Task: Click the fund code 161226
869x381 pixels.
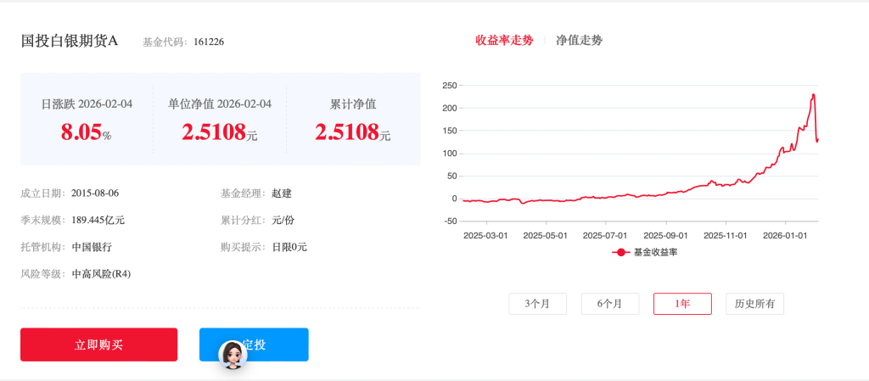Action: tap(209, 42)
